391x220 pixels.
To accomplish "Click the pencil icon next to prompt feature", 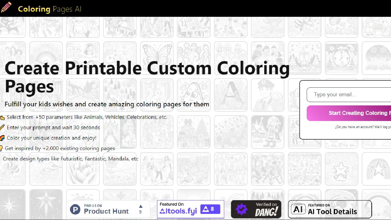I will click(x=2, y=127).
